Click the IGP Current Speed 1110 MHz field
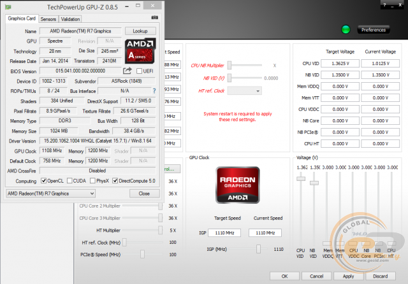The image size is (408, 284). pyautogui.click(x=265, y=233)
